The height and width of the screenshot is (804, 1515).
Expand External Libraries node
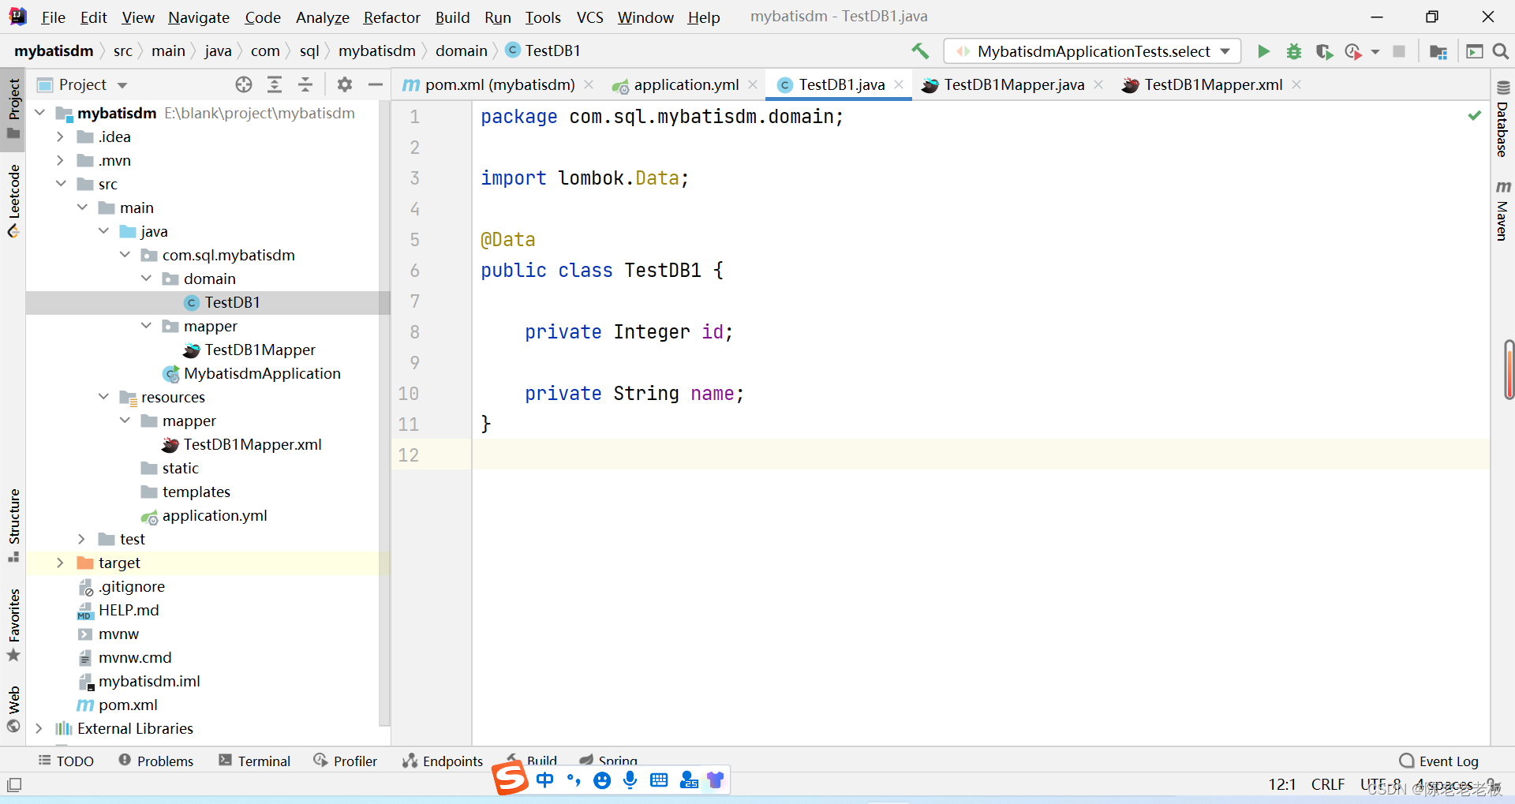[39, 728]
